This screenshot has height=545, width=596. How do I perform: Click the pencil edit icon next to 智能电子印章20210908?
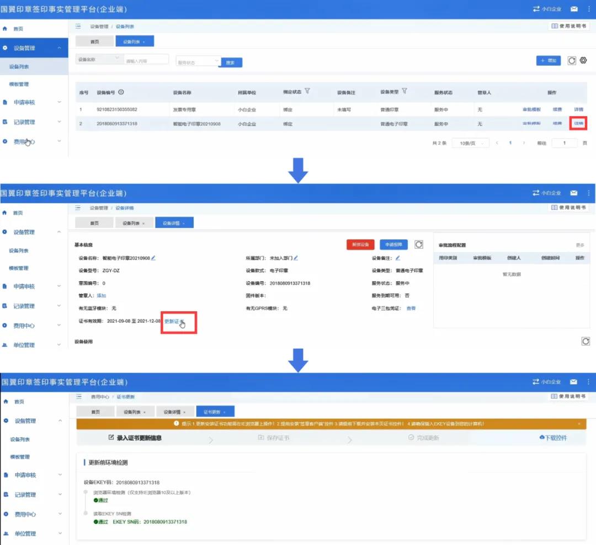153,258
